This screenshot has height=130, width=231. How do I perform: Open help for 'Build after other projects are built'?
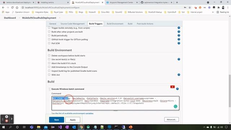click(179, 31)
